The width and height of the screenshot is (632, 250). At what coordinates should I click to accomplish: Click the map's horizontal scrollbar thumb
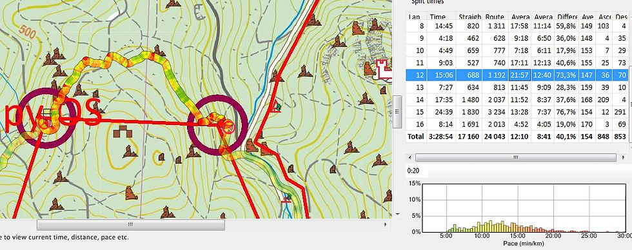click(130, 225)
